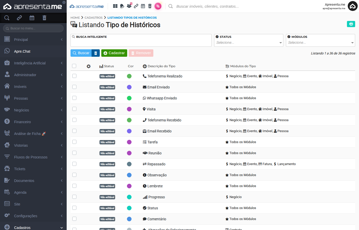The image size is (359, 230).
Task: Click the purple color dot for Email Enviado
Action: click(129, 87)
